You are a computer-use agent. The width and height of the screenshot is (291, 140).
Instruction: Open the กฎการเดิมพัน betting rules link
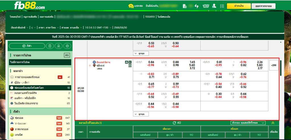(30, 17)
